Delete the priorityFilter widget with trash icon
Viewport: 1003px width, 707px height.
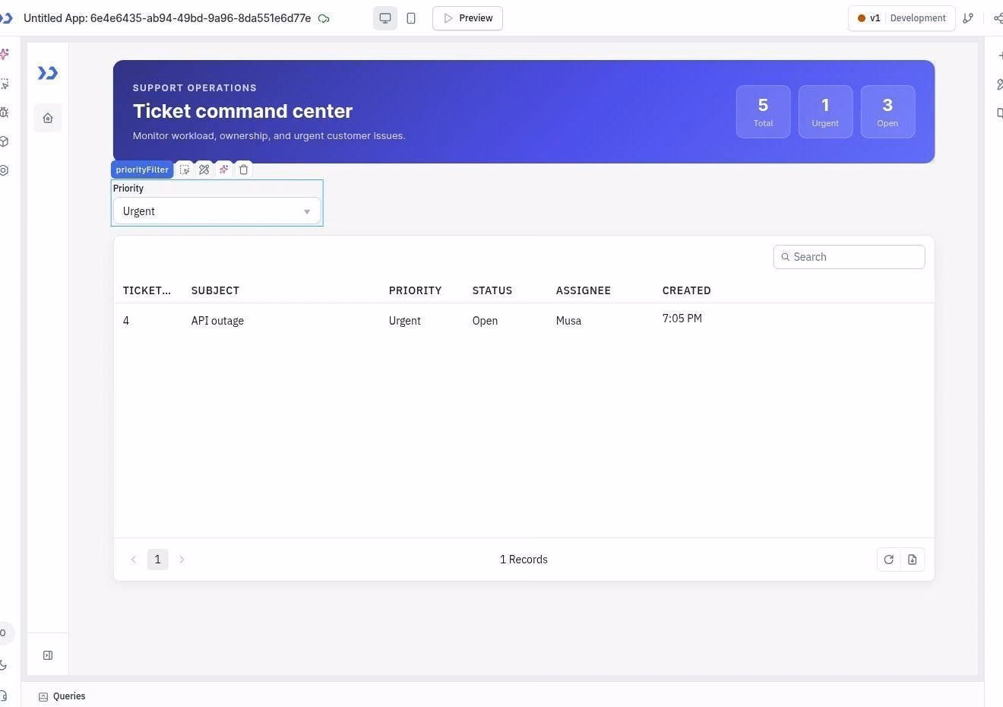(243, 170)
